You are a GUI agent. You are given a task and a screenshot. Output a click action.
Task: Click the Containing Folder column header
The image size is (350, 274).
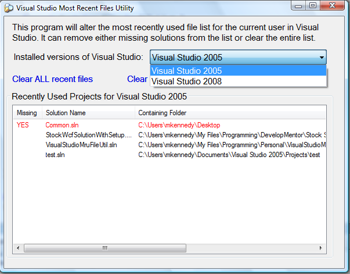pyautogui.click(x=163, y=112)
